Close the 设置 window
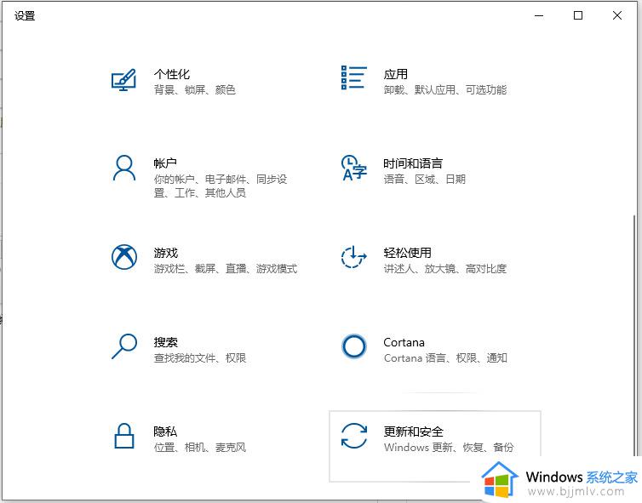This screenshot has width=642, height=503. pyautogui.click(x=617, y=15)
